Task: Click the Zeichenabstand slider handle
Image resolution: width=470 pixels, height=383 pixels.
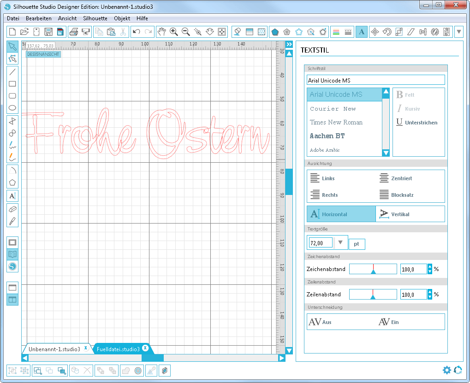Action: (x=373, y=271)
